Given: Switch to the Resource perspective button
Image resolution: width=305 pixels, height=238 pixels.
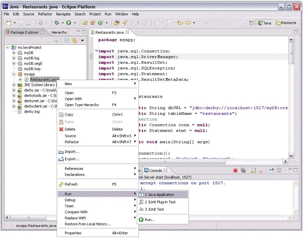Looking at the screenshot, I should tap(285, 23).
